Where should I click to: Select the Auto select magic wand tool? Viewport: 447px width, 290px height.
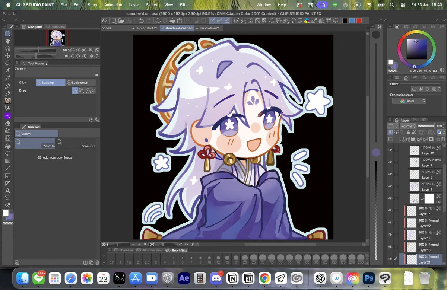7,70
